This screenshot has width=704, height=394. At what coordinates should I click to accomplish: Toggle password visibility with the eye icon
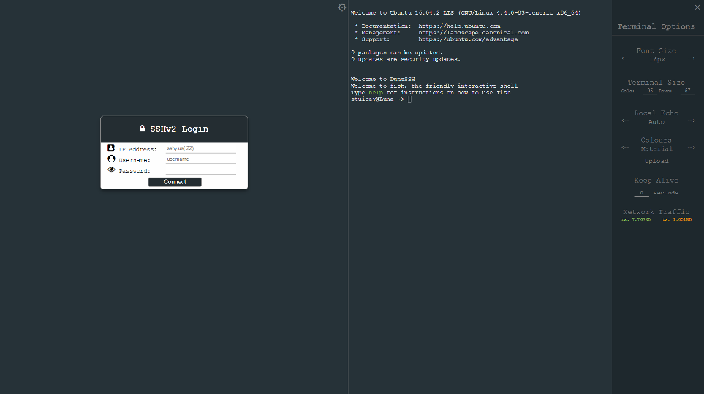111,170
